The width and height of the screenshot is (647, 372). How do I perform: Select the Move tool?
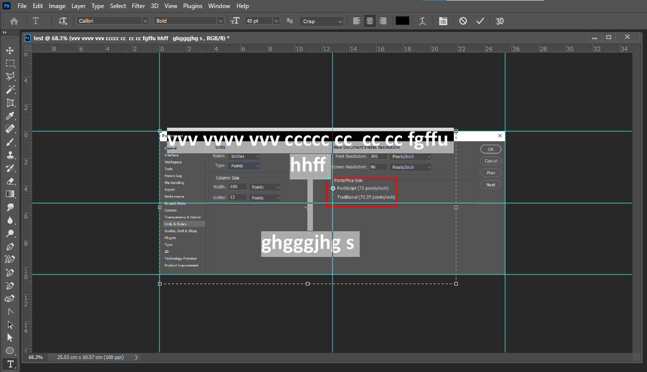(x=10, y=50)
